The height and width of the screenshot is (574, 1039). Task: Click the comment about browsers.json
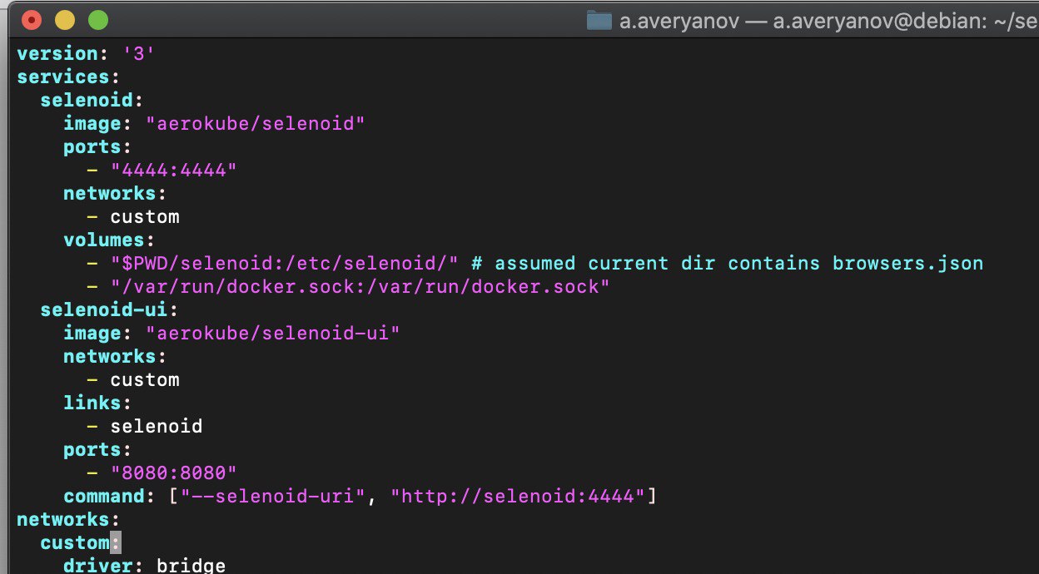click(728, 264)
